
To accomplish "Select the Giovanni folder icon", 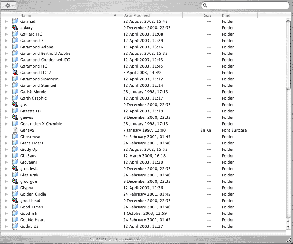I will (x=15, y=162).
